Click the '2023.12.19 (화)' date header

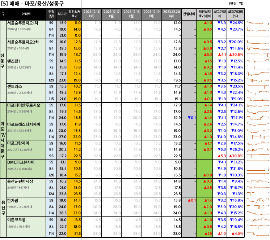152,14
